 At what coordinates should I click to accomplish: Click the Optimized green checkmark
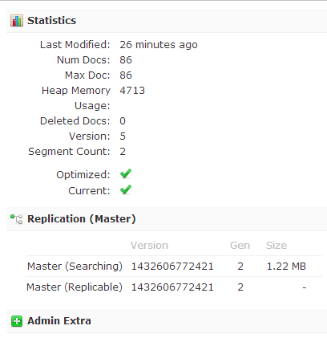click(x=126, y=174)
